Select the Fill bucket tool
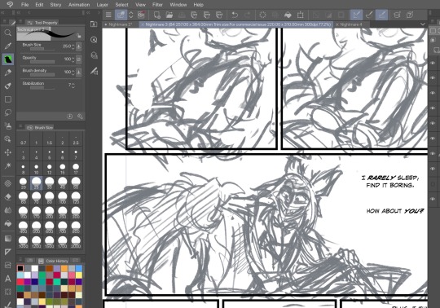Image resolution: width=440 pixels, height=308 pixels. point(8,223)
